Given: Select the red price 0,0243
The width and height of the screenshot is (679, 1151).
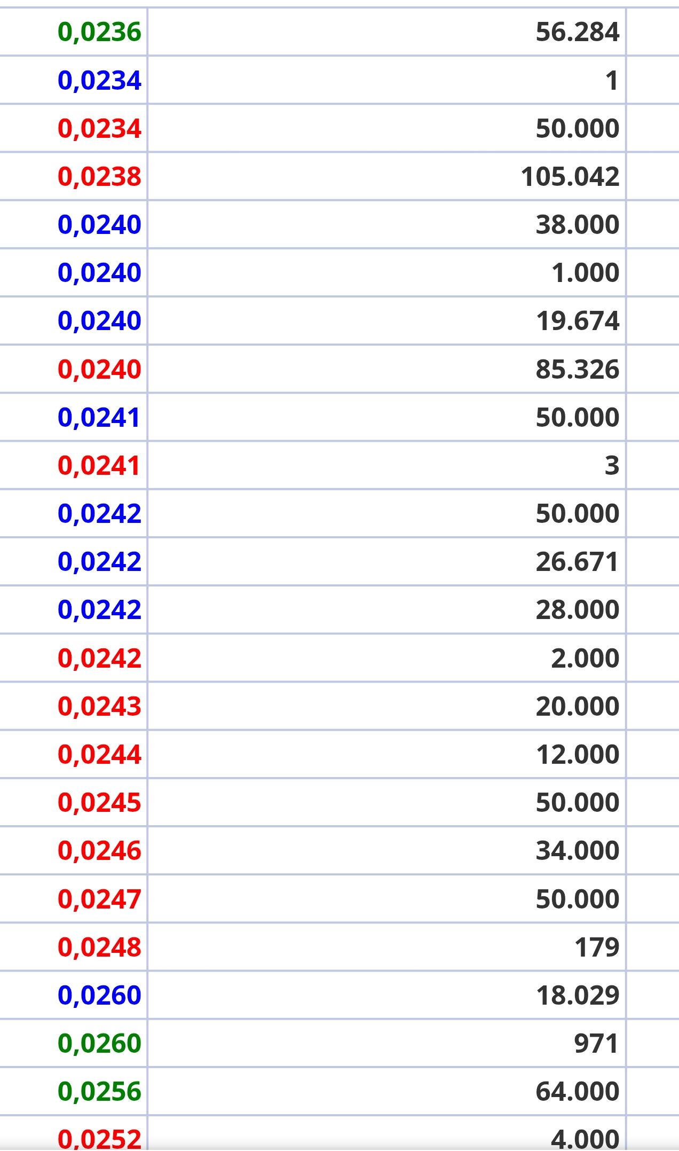Looking at the screenshot, I should 99,707.
